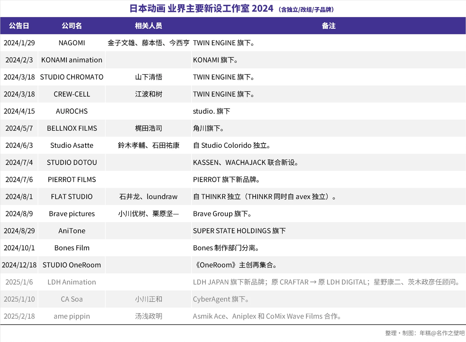Click the KONAMI animation company cell
The width and height of the screenshot is (466, 342).
pos(72,60)
